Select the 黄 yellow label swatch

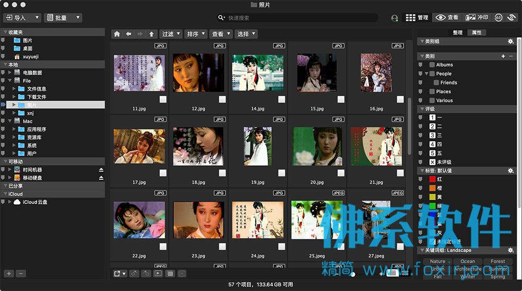click(x=432, y=197)
